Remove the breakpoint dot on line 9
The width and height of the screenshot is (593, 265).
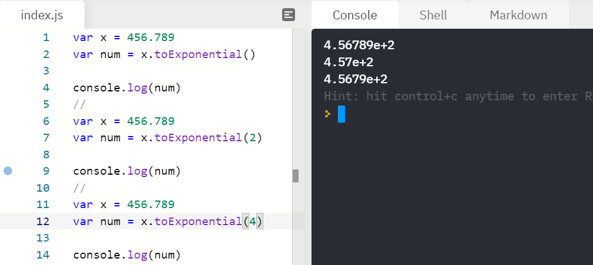(x=8, y=171)
